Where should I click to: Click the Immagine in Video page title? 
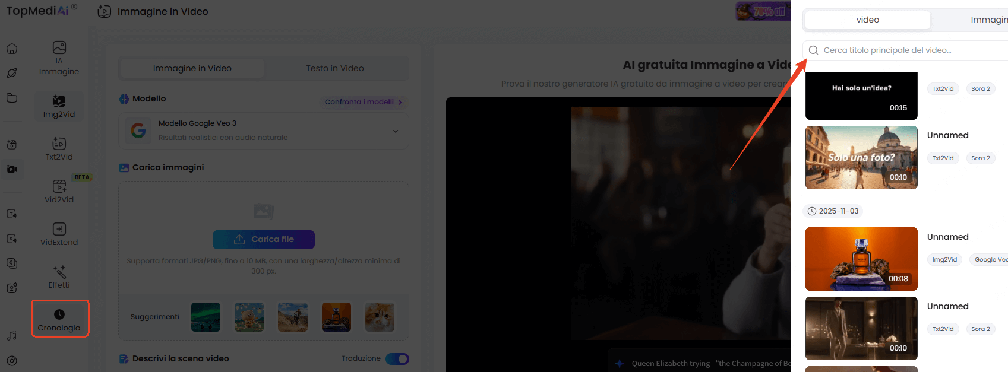[163, 11]
